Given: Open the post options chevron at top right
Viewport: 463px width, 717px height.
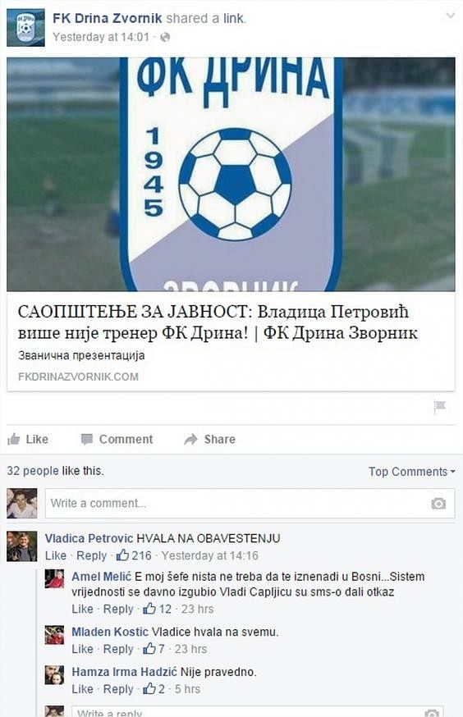Looking at the screenshot, I should pyautogui.click(x=451, y=16).
